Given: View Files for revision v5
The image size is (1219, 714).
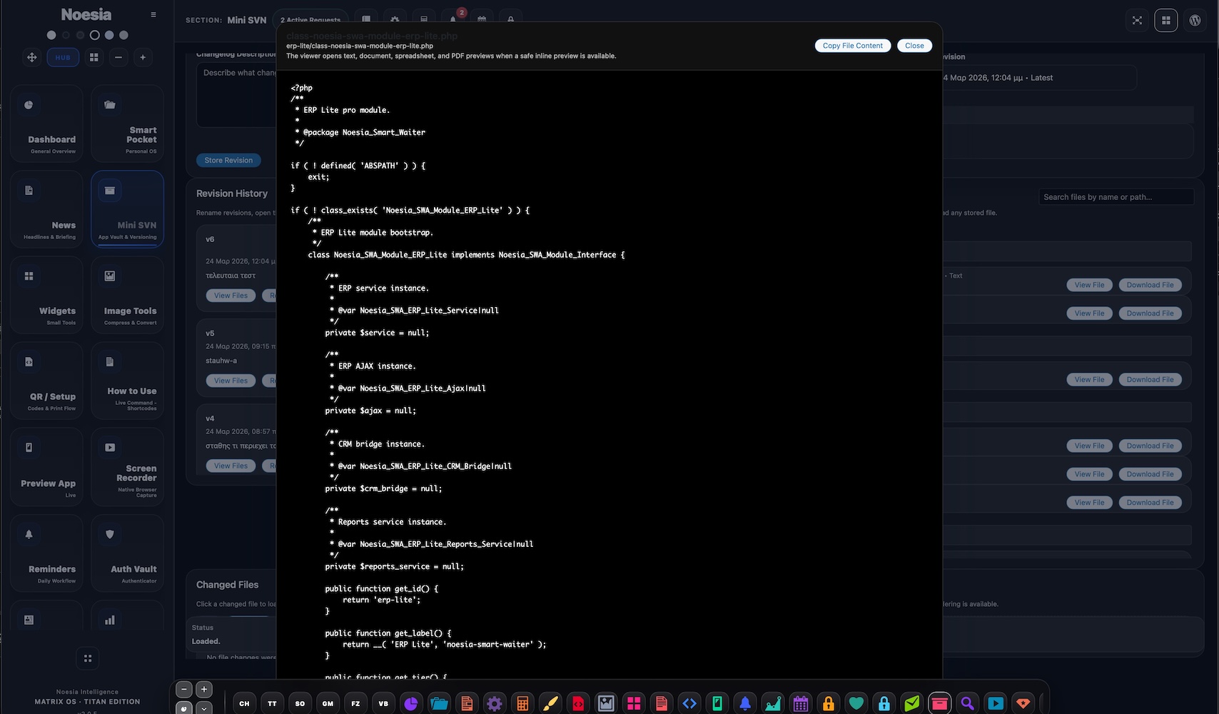Looking at the screenshot, I should pyautogui.click(x=231, y=381).
